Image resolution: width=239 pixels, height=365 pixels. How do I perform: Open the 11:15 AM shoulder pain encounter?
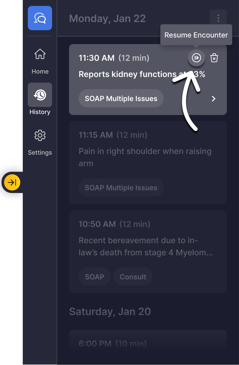tap(145, 157)
